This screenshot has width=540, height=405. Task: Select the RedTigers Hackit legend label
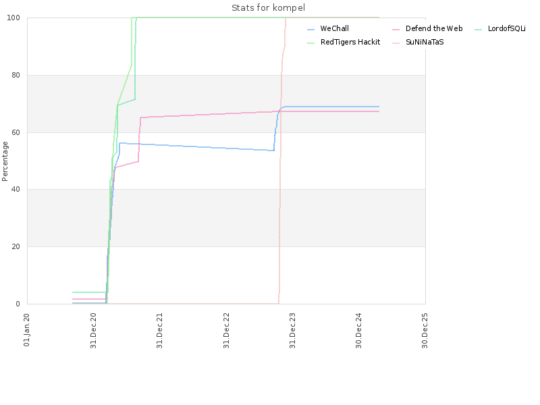pos(350,42)
